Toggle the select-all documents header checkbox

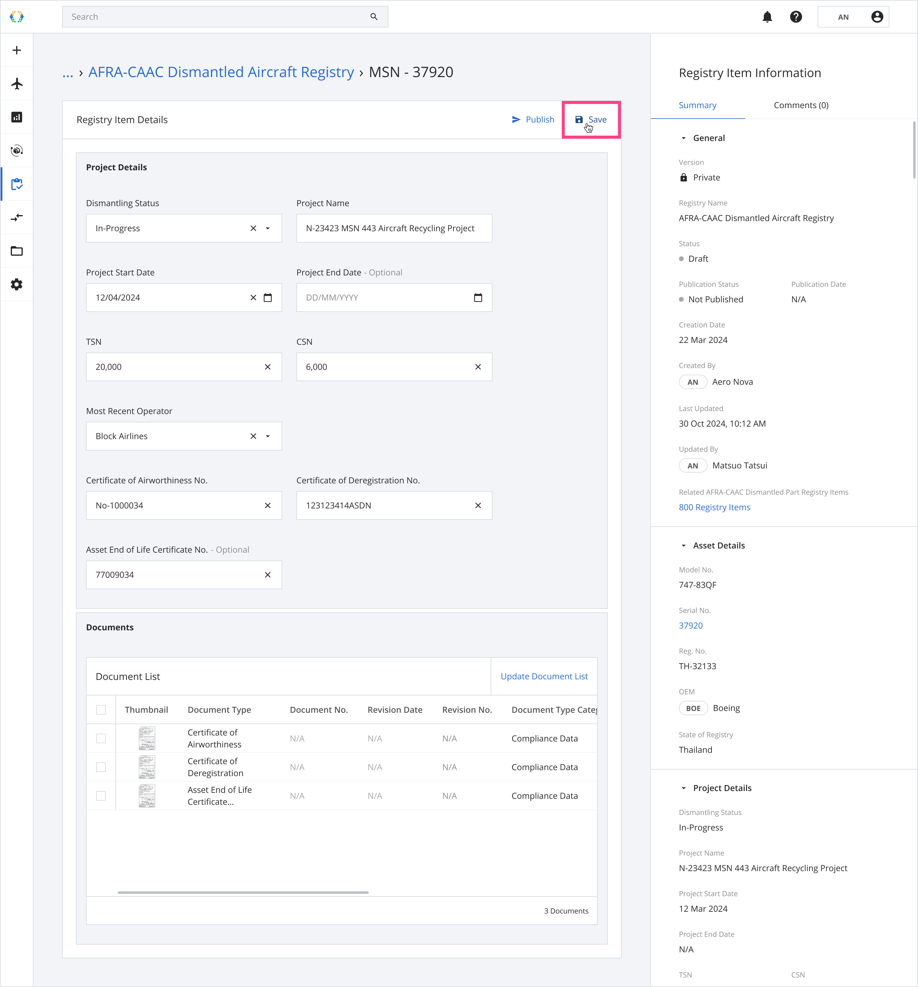[x=101, y=709]
